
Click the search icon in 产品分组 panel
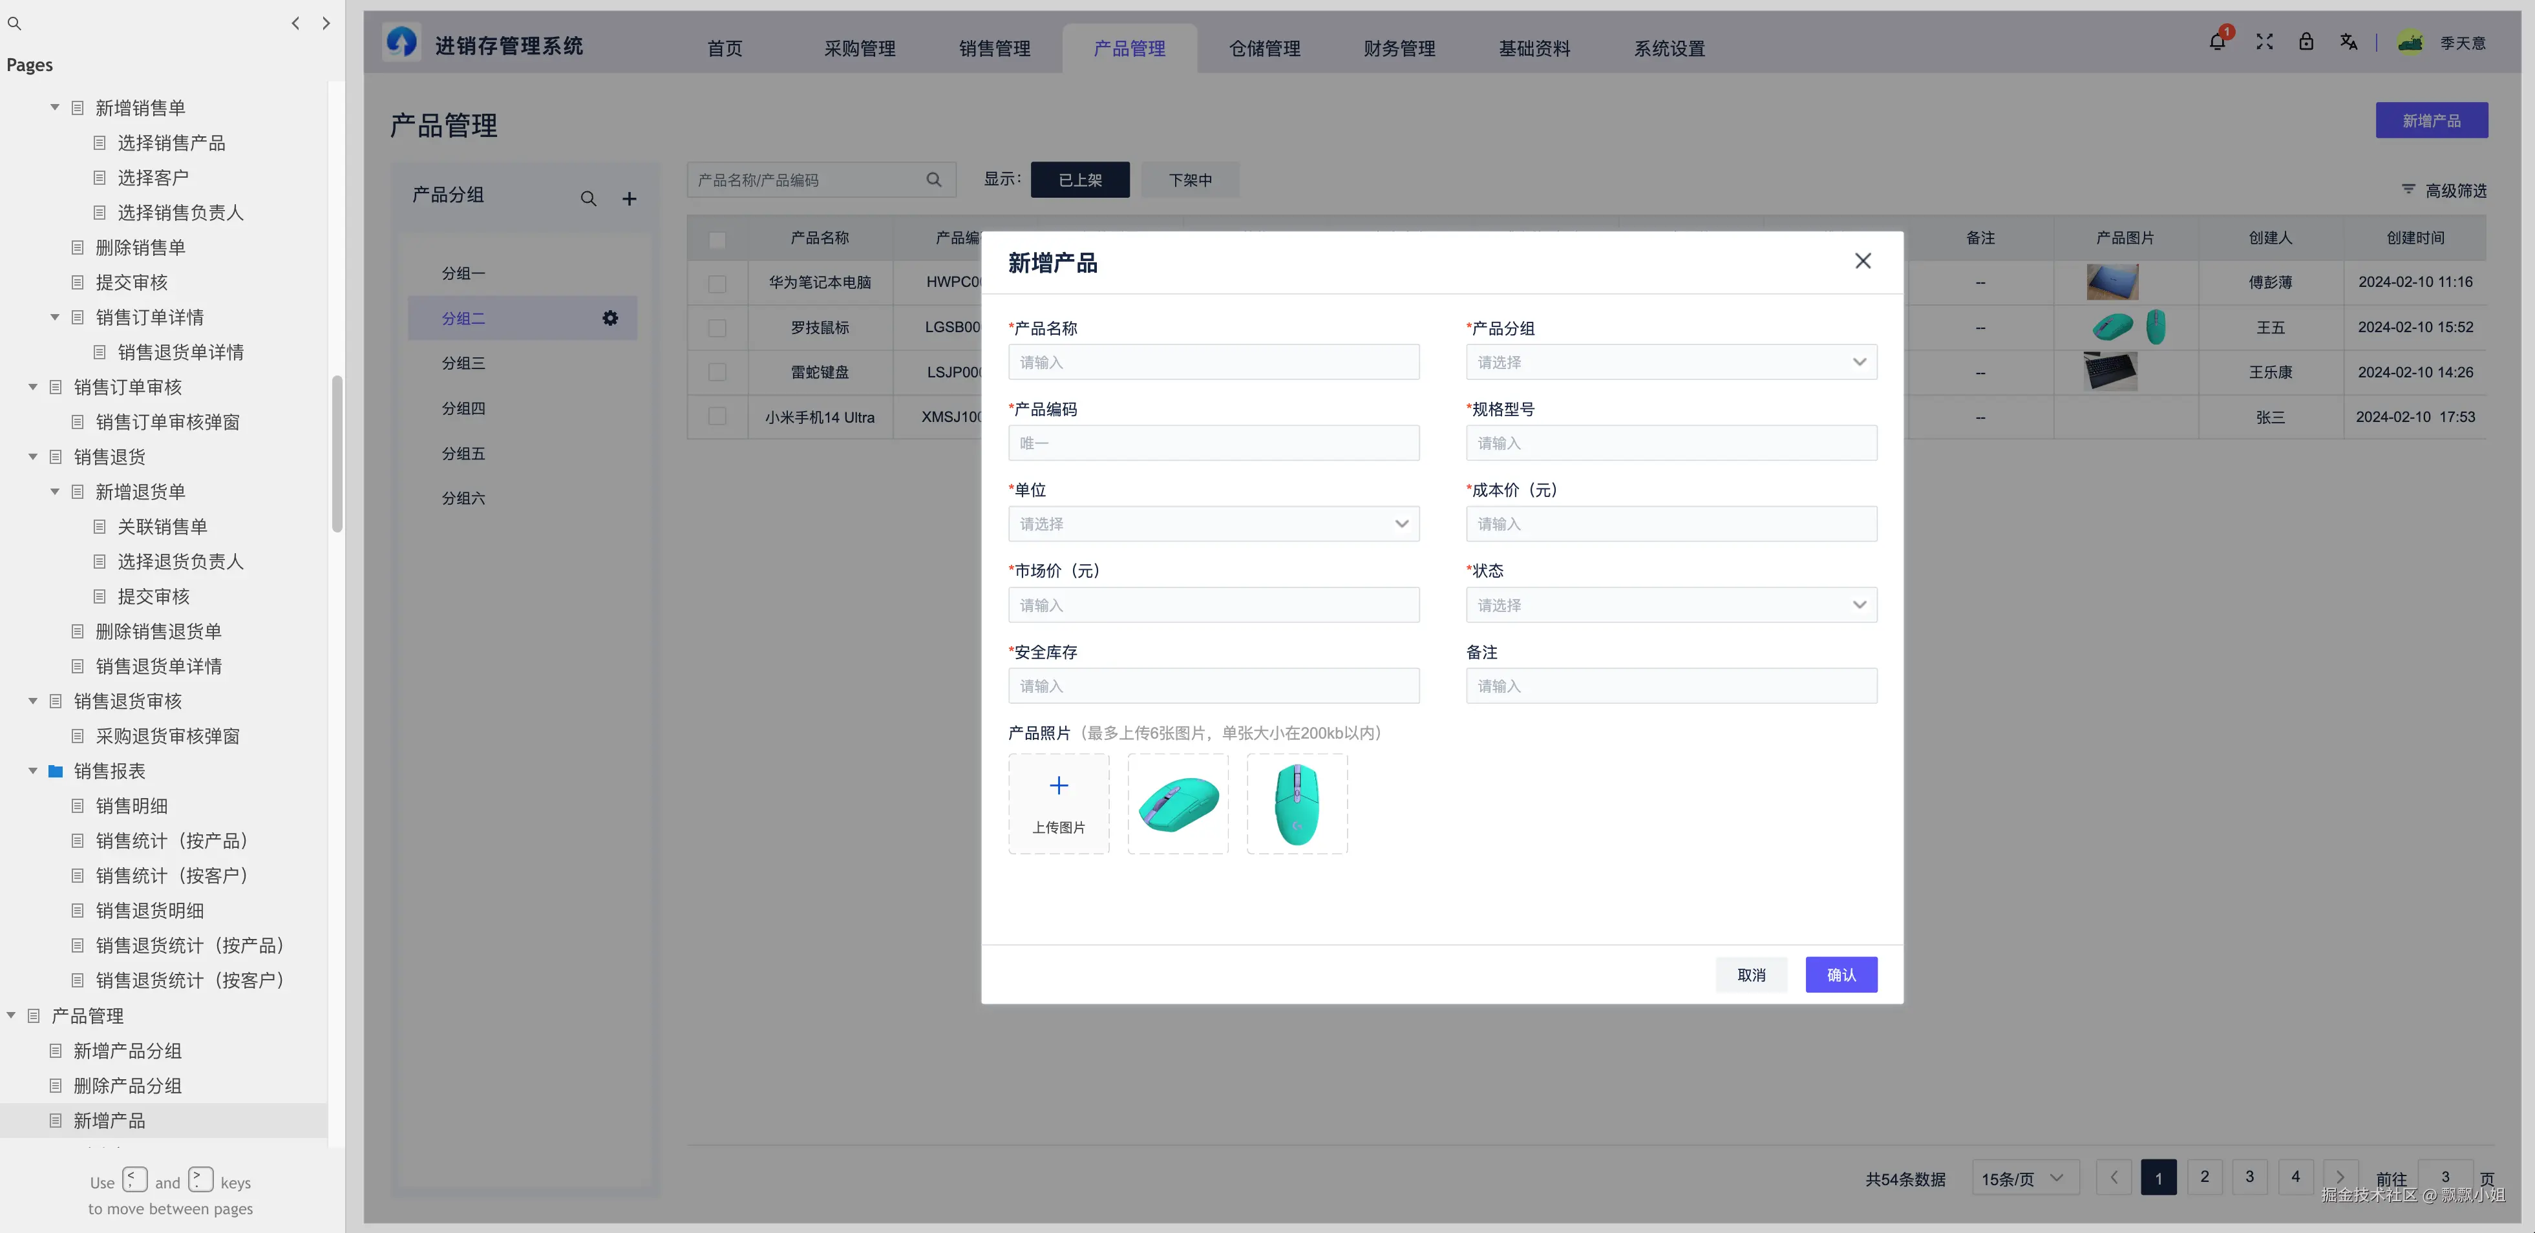point(588,198)
